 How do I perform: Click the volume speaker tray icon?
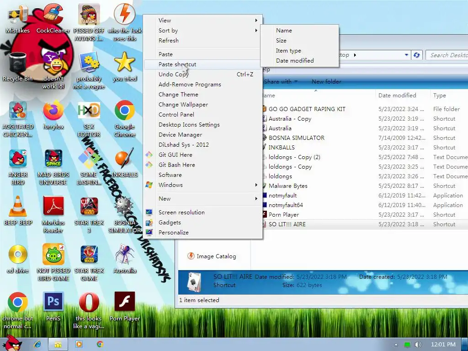pos(418,345)
